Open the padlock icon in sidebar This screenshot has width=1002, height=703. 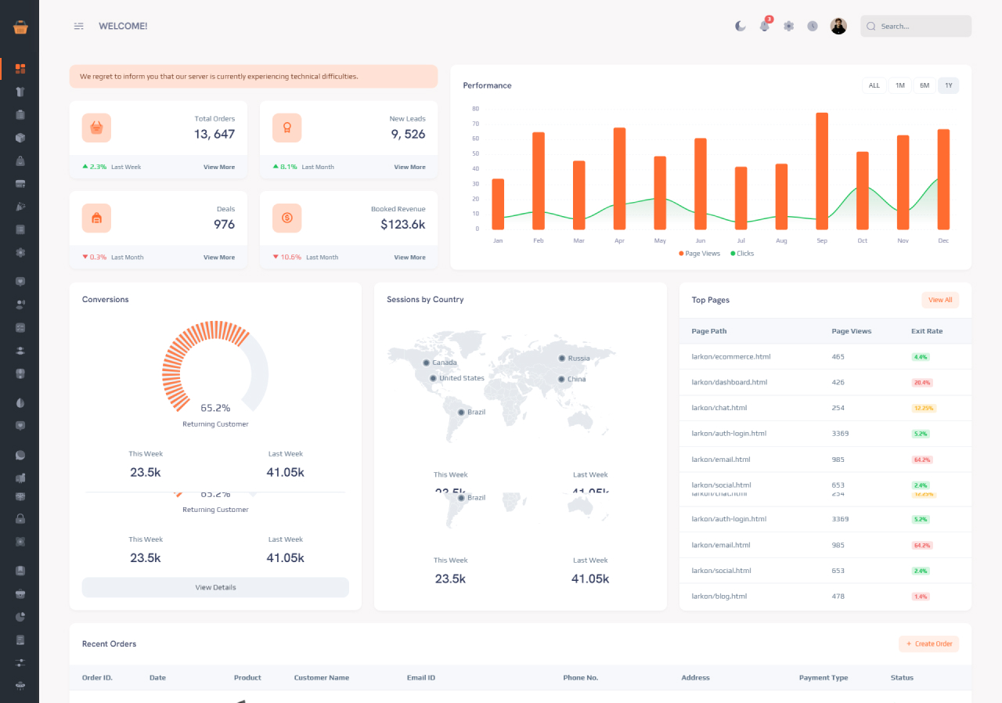(20, 518)
